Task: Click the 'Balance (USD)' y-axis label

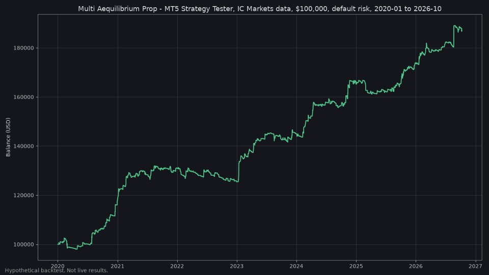Action: [x=8, y=137]
